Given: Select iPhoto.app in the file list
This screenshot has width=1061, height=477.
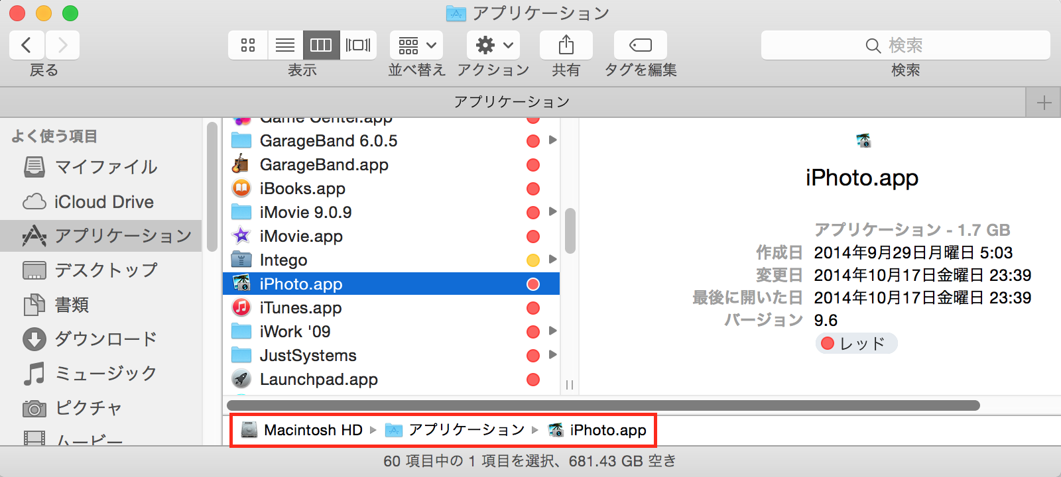Looking at the screenshot, I should [x=391, y=284].
